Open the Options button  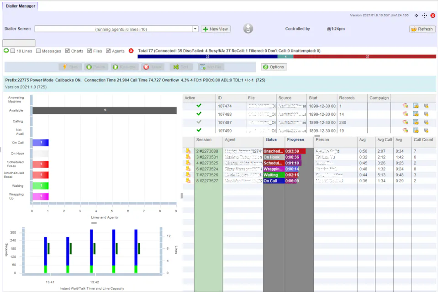click(x=274, y=67)
